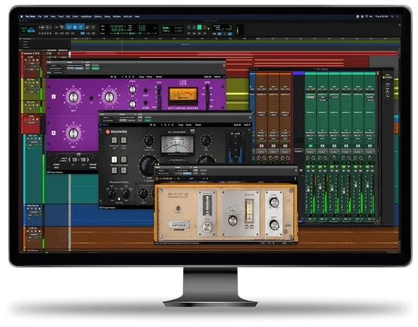Image resolution: width=418 pixels, height=327 pixels.
Task: Toggle the R channel button on the MC77
Action: tap(53, 132)
